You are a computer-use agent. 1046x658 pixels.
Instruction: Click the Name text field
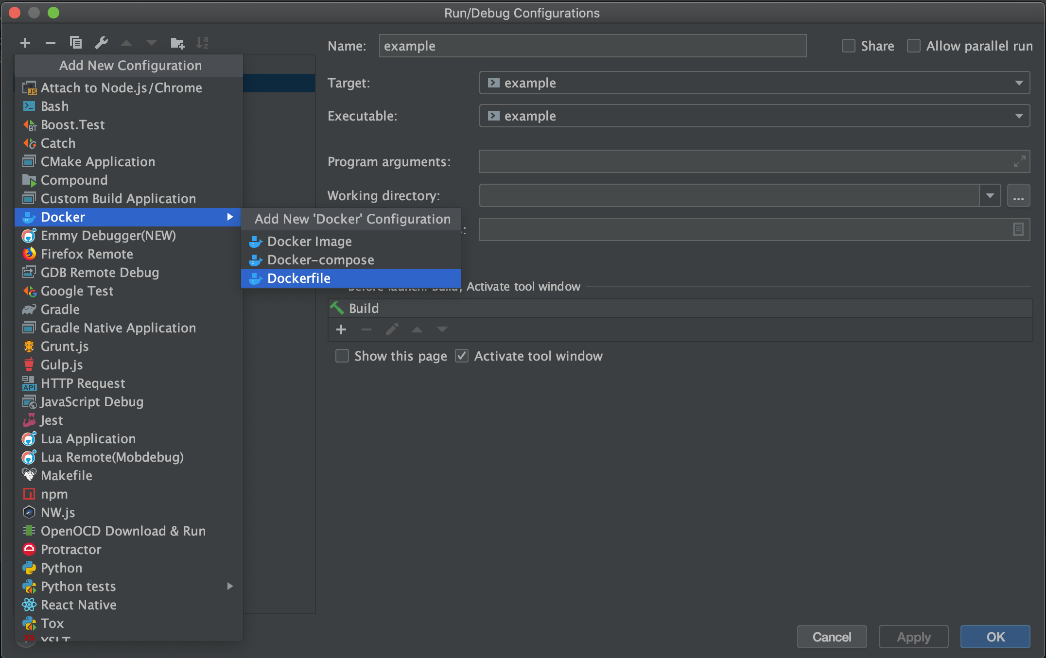click(x=592, y=46)
